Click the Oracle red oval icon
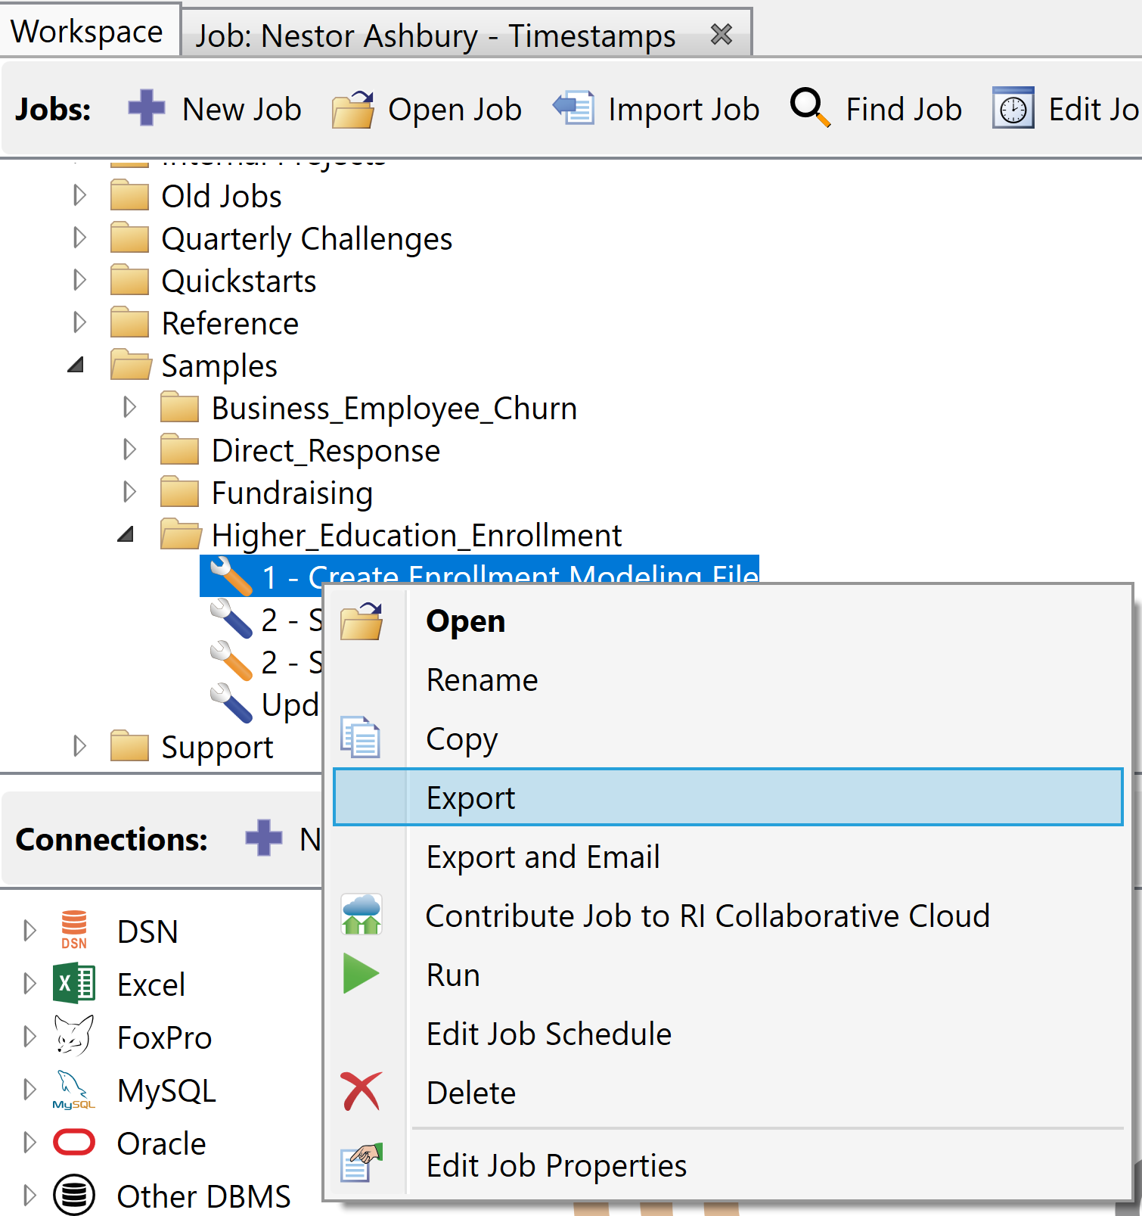Viewport: 1142px width, 1216px height. point(74,1142)
